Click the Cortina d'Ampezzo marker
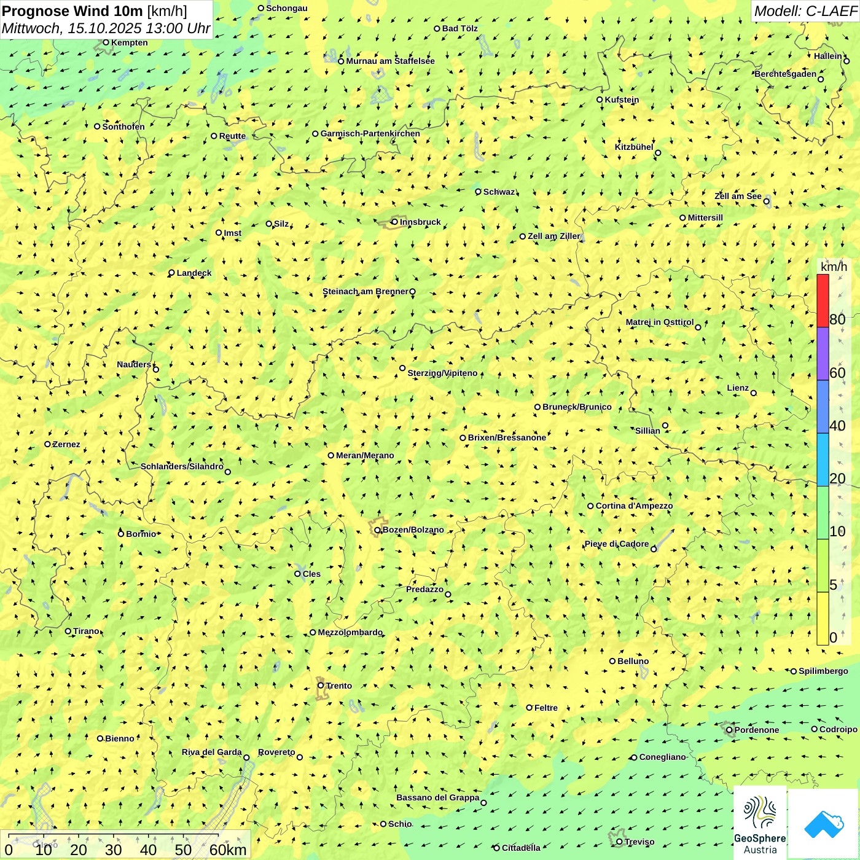 [x=590, y=506]
